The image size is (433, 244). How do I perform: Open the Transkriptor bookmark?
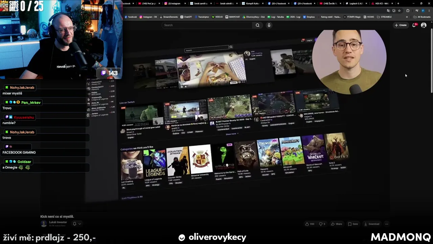[x=202, y=17]
